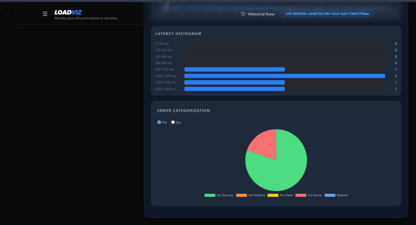Click the Historical Runs clock icon
Viewport: 416px width, 225px height.
(243, 14)
